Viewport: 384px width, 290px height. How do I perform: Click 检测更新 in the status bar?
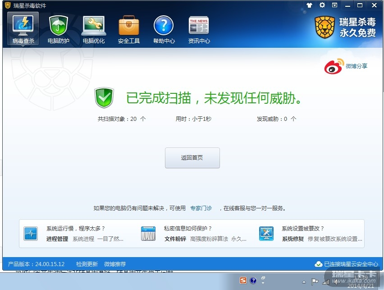87,264
